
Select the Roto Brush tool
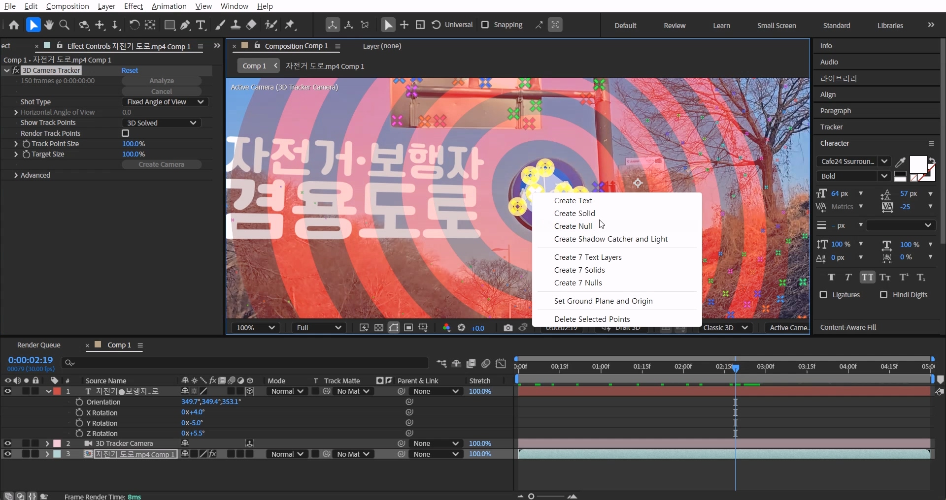[270, 25]
